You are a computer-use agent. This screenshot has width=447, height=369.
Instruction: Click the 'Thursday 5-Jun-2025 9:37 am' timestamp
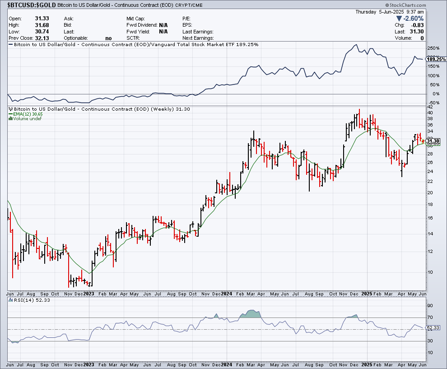[389, 12]
